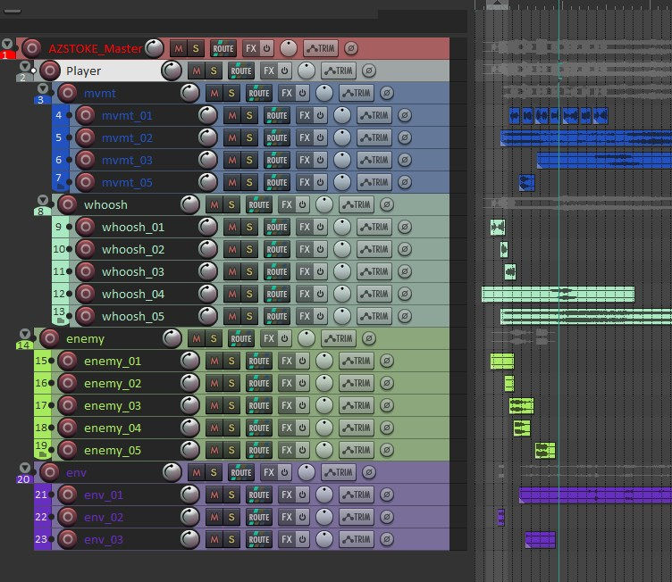Screen dimensions: 672x582
Task: Select track named whoosh_02
Action: (x=133, y=249)
